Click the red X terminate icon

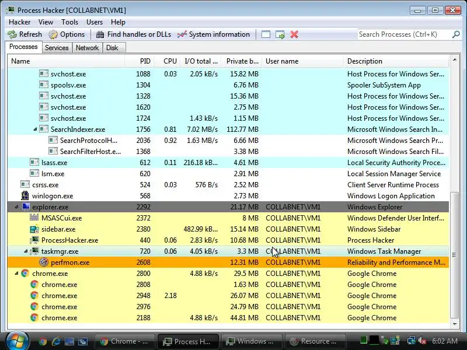click(x=294, y=34)
